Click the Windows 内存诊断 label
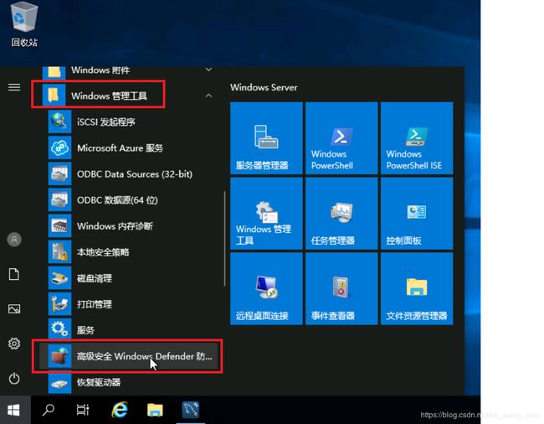This screenshot has width=544, height=424. [x=115, y=226]
